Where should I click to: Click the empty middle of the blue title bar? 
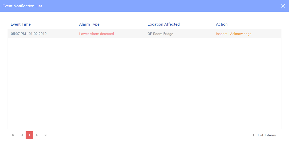tap(152, 6)
